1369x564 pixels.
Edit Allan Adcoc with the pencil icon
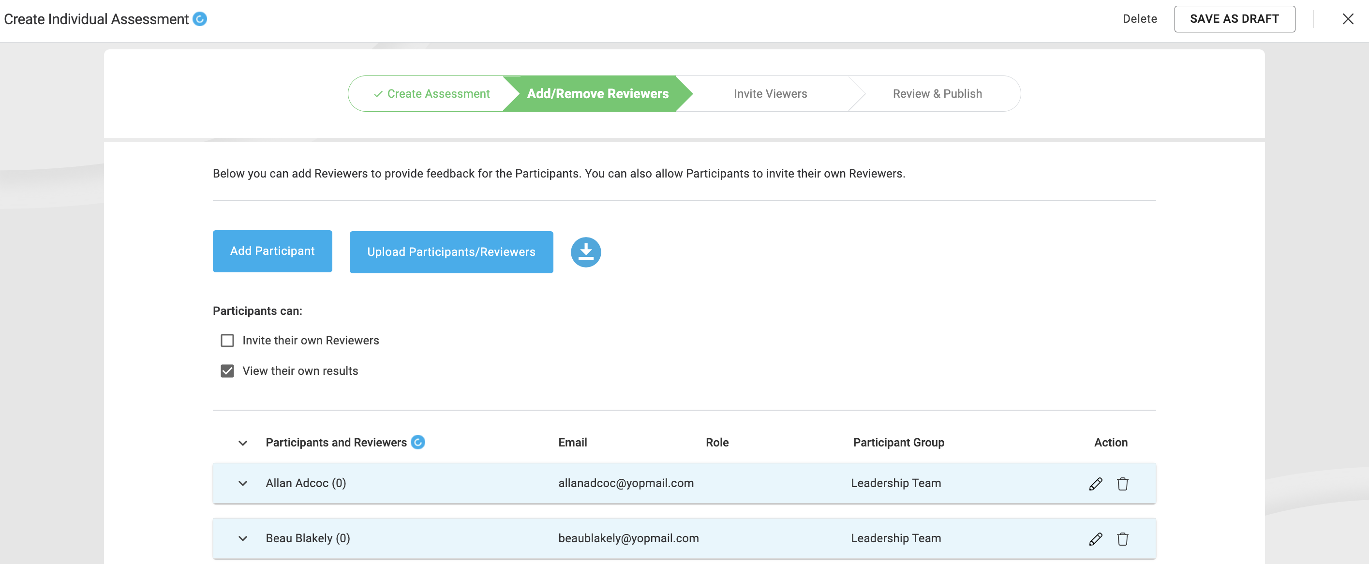[1095, 484]
